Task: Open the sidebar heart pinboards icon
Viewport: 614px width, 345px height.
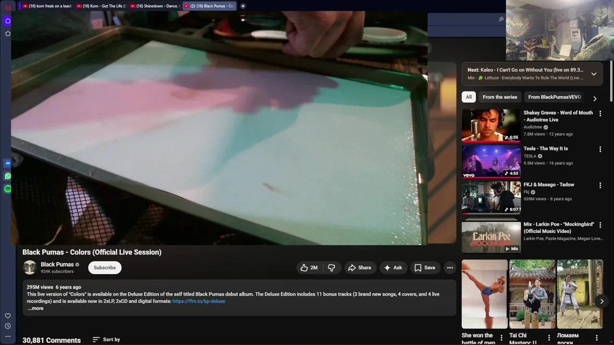Action: pyautogui.click(x=8, y=316)
